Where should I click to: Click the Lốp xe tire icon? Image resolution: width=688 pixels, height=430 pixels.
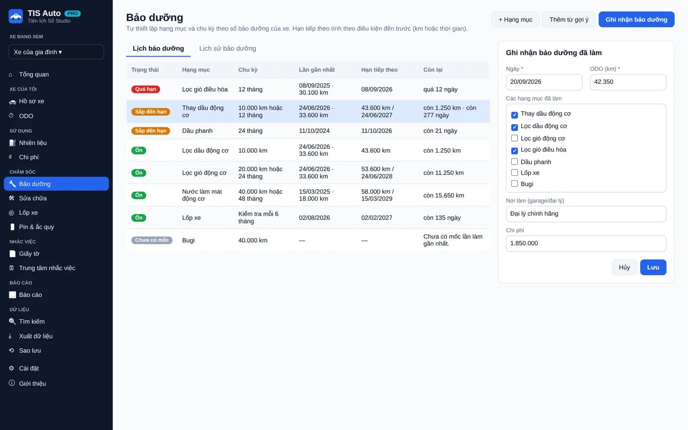pos(12,213)
